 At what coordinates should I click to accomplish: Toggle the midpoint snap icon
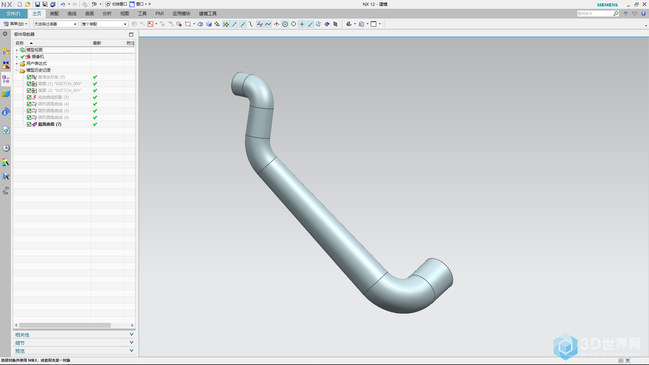click(x=243, y=24)
